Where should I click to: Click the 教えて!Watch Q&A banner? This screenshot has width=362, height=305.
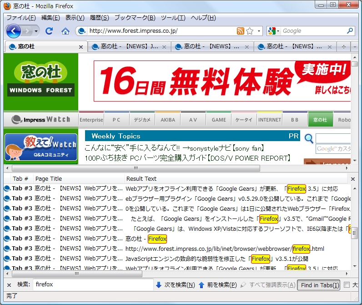tap(41, 147)
